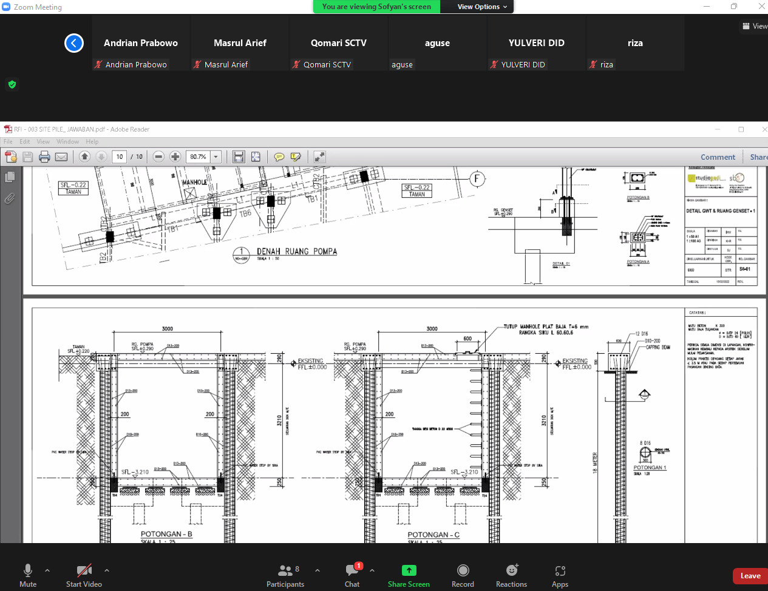
Task: Toggle camera on with Start Video
Action: (x=84, y=570)
